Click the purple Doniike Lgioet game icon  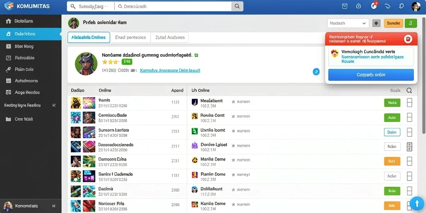pyautogui.click(x=195, y=146)
